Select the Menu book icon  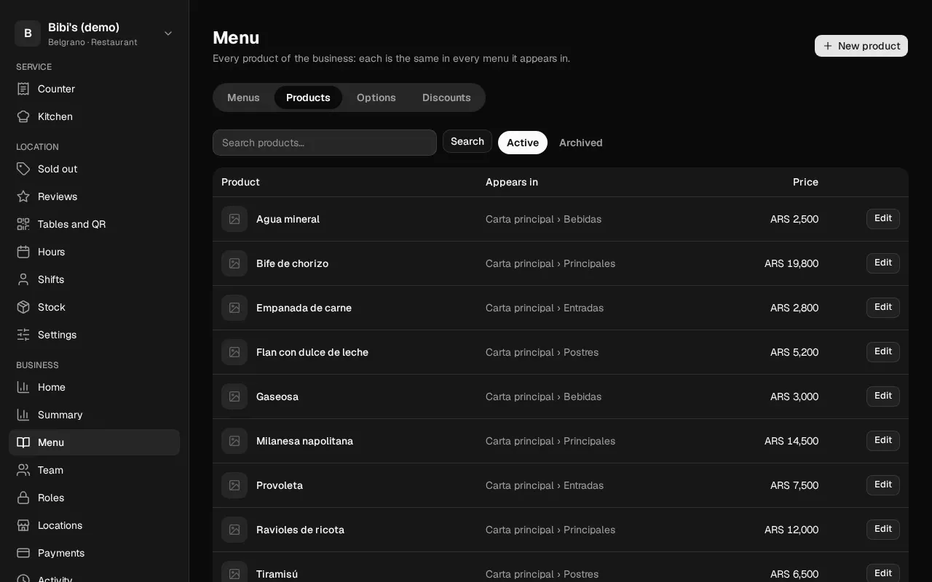[x=23, y=442]
